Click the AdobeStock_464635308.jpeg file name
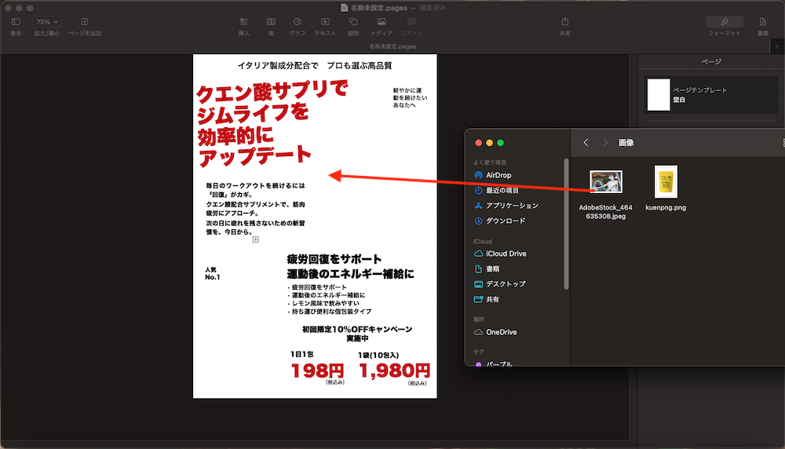The height and width of the screenshot is (449, 785). [606, 212]
